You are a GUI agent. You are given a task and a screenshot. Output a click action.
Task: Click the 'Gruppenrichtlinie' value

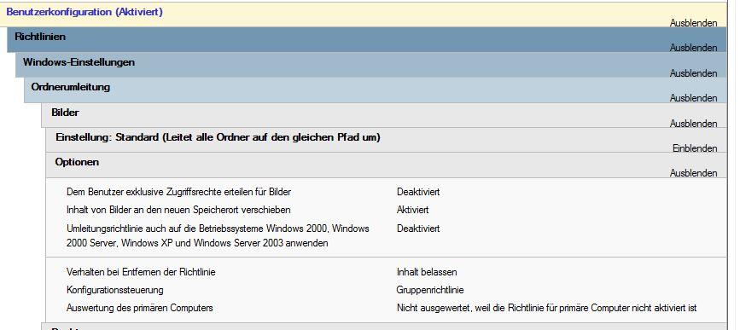[430, 290]
